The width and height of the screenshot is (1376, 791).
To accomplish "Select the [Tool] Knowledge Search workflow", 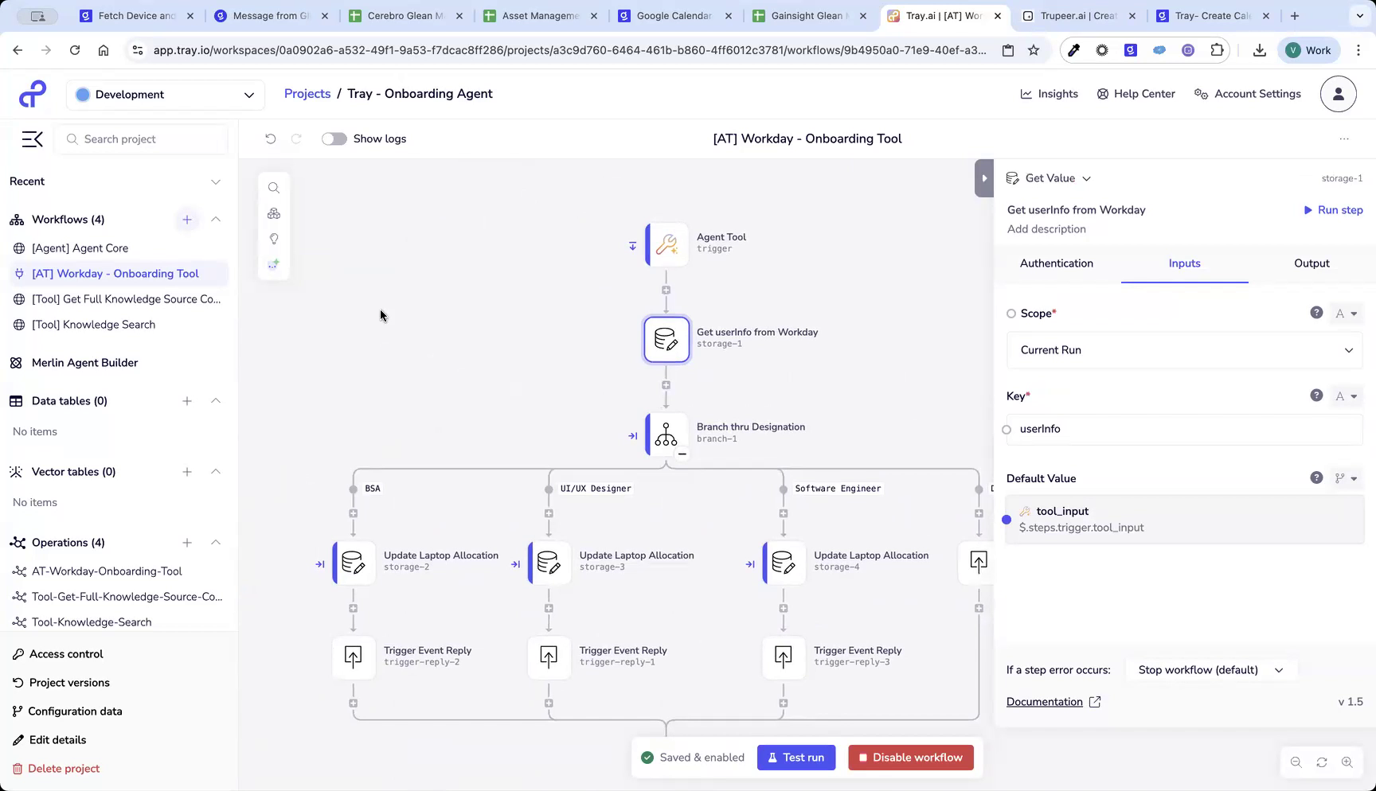I will [x=93, y=324].
